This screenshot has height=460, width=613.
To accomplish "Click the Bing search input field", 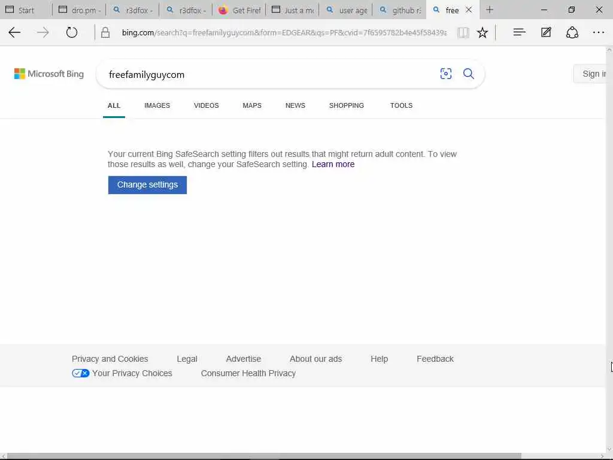I will (270, 74).
